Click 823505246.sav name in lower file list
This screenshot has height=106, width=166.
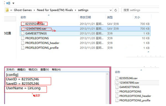click(x=128, y=78)
